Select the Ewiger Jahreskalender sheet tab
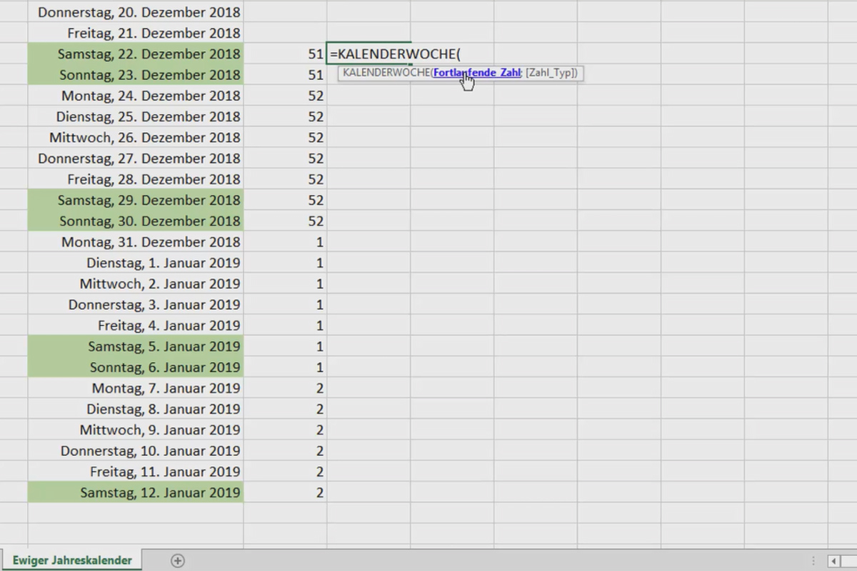This screenshot has height=571, width=857. [71, 561]
